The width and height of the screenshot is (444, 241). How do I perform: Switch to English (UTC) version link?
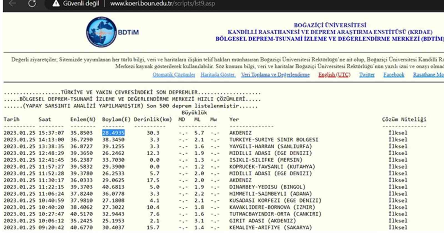click(334, 75)
